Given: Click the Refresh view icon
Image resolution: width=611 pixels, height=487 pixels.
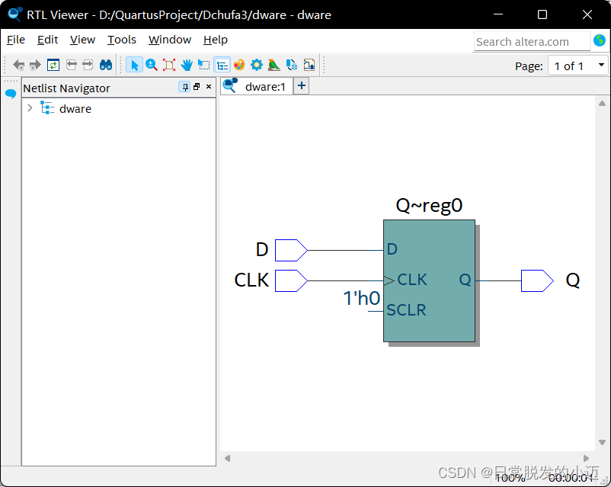Looking at the screenshot, I should (53, 65).
